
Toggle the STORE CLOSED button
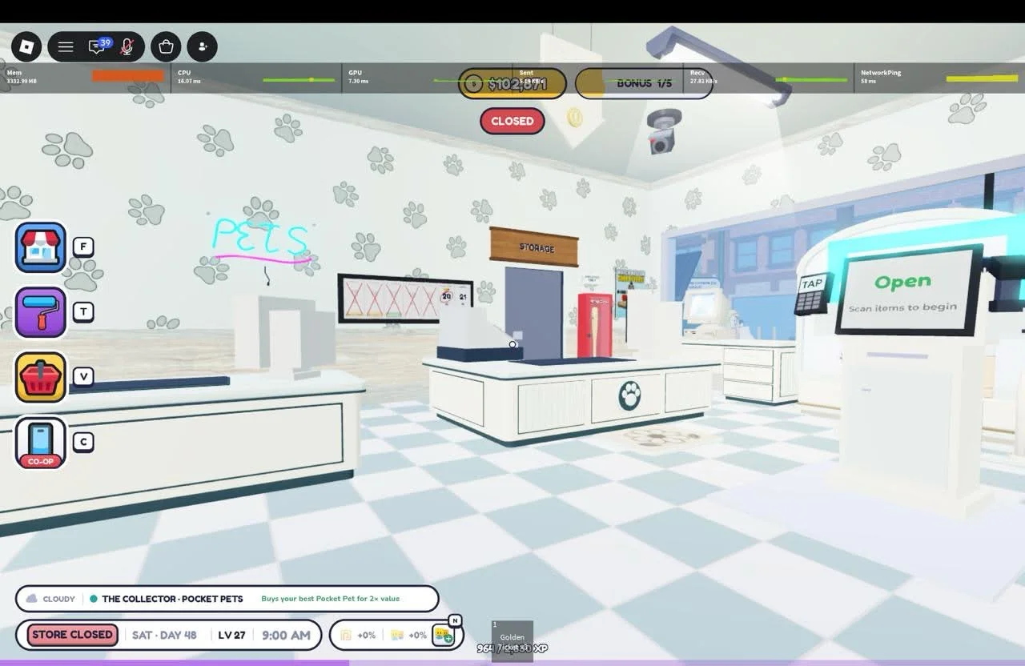pos(73,635)
